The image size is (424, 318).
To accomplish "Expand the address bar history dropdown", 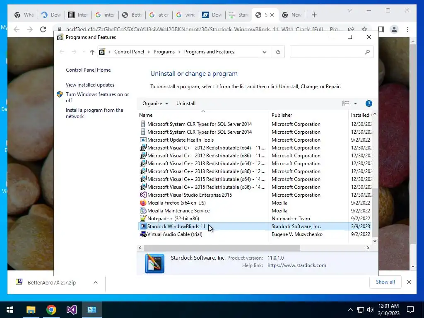I will 265,52.
